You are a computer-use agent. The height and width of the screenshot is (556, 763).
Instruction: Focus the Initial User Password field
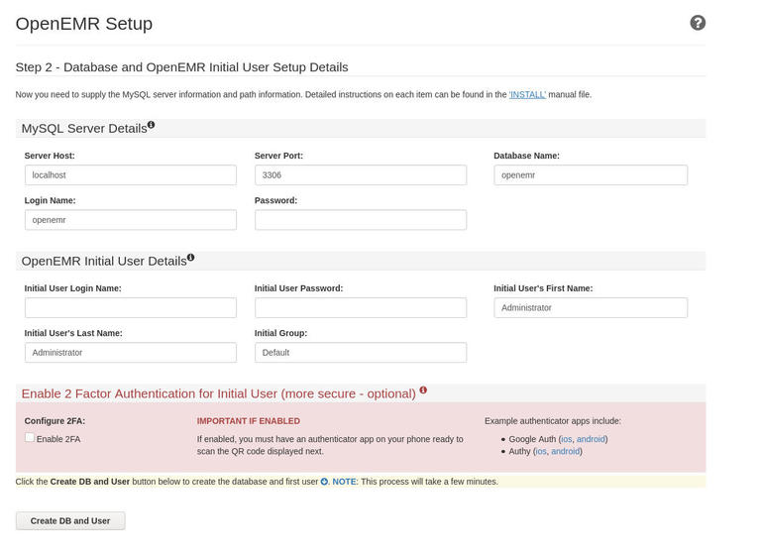click(361, 307)
